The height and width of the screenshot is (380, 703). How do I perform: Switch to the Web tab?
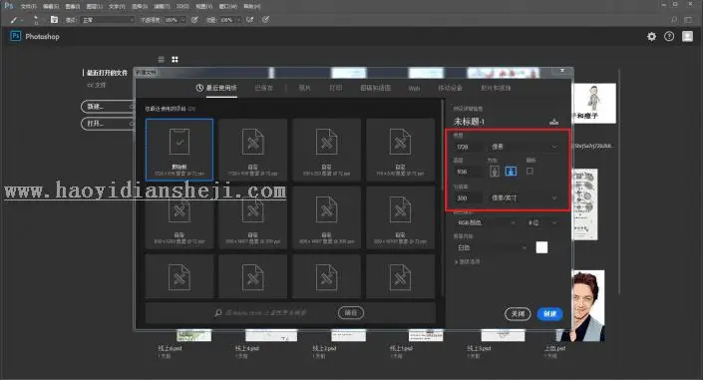414,89
